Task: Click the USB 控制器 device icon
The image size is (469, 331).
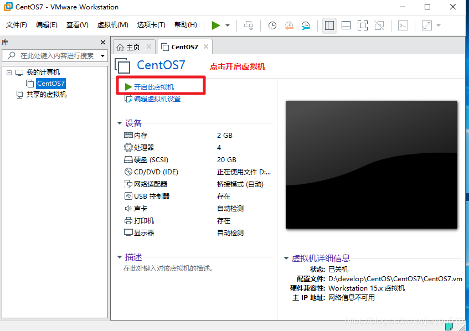Action: (x=128, y=196)
